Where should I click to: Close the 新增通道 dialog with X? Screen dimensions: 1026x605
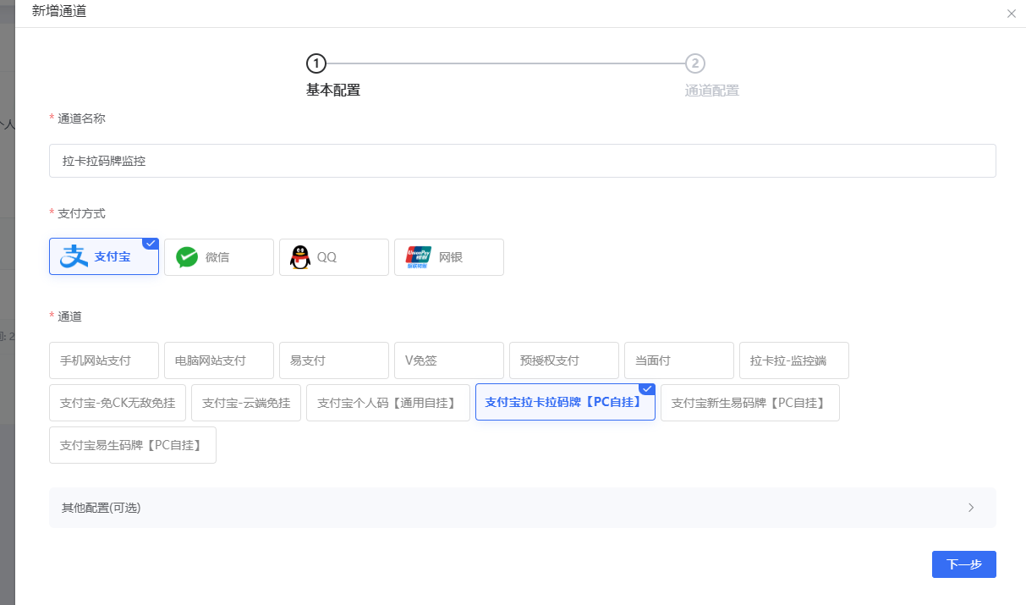click(1012, 14)
